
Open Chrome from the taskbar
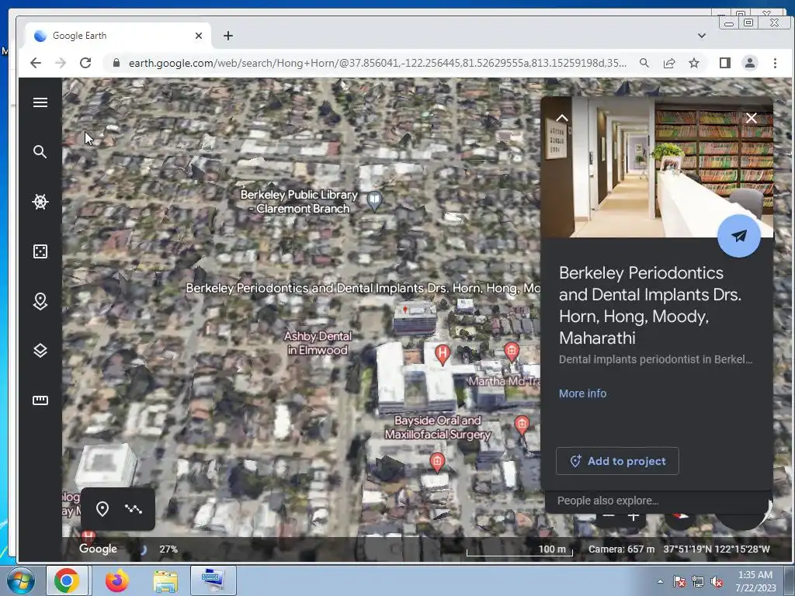point(67,580)
